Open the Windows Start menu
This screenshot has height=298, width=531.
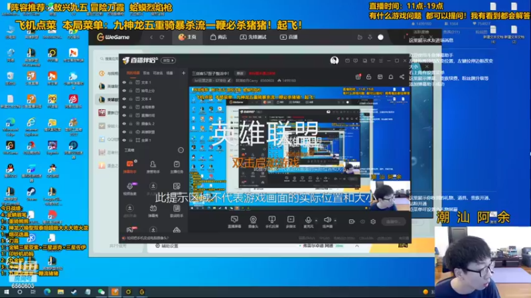pyautogui.click(x=6, y=292)
